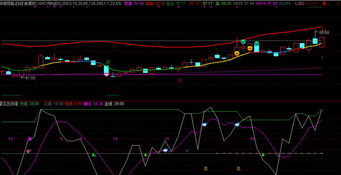Click the pink diamond marker under the green 21

click(x=106, y=75)
